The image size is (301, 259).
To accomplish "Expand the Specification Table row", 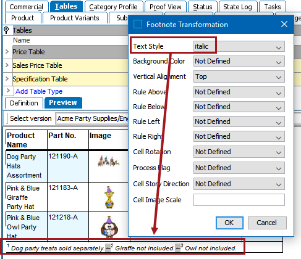I will (x=7, y=78).
